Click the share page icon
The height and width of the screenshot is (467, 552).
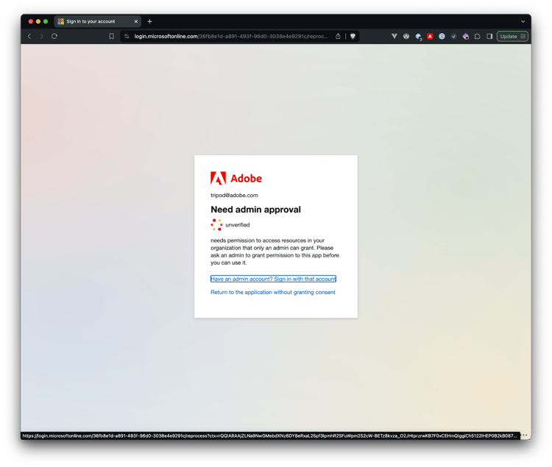point(338,36)
